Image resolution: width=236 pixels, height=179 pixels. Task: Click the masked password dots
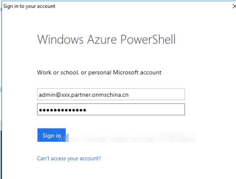click(x=62, y=110)
